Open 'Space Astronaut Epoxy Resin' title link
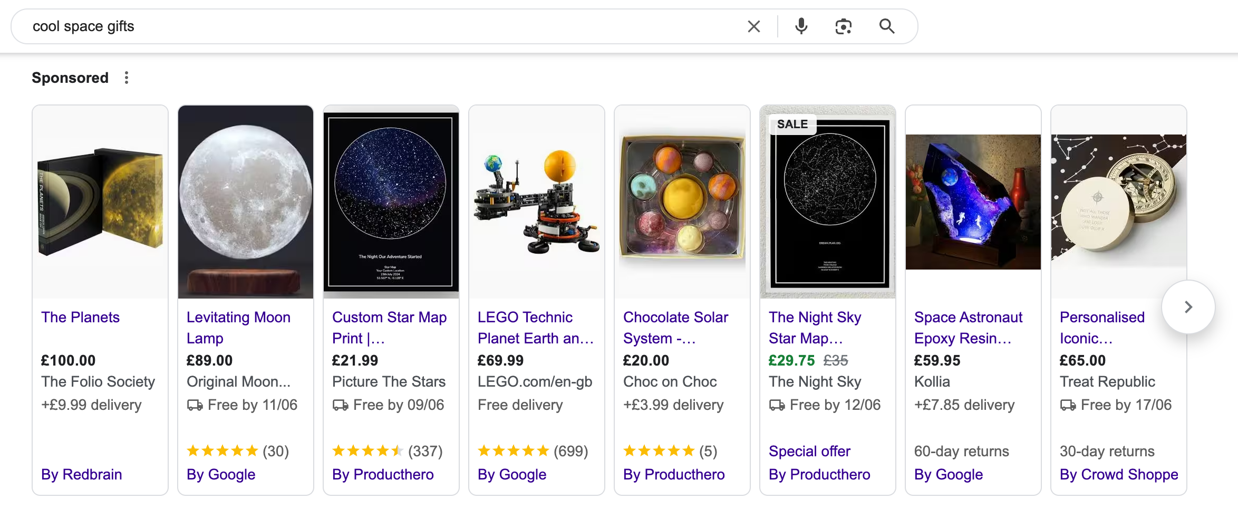The image size is (1238, 518). (x=968, y=328)
